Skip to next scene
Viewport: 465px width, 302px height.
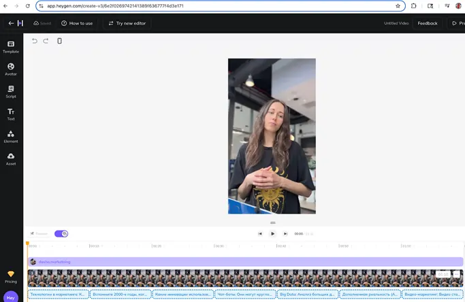pyautogui.click(x=285, y=233)
